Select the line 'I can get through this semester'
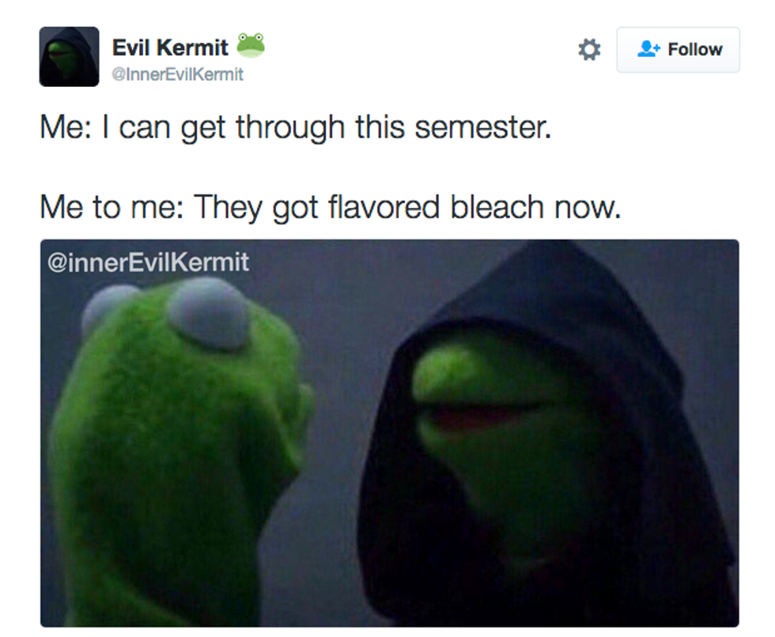The image size is (775, 637). tap(326, 127)
